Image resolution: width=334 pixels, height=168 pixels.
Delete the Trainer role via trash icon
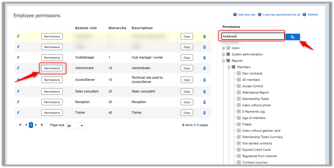point(204,113)
